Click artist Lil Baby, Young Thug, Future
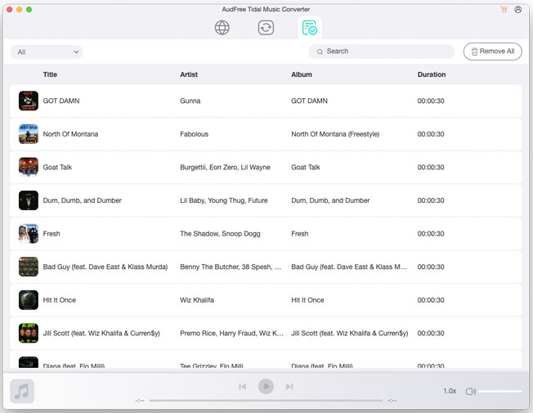This screenshot has width=533, height=413. point(224,200)
